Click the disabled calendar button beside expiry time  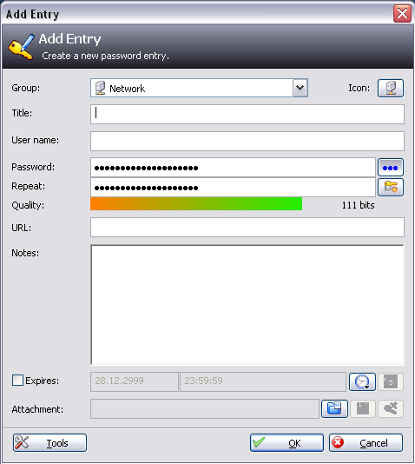(x=391, y=381)
